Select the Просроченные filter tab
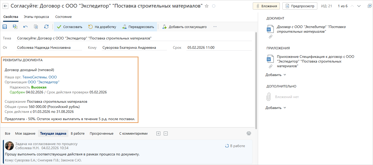 coord(102,133)
